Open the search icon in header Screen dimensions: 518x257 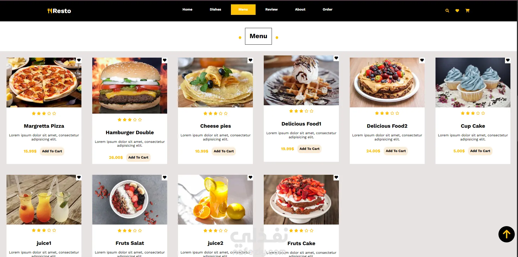pyautogui.click(x=447, y=11)
